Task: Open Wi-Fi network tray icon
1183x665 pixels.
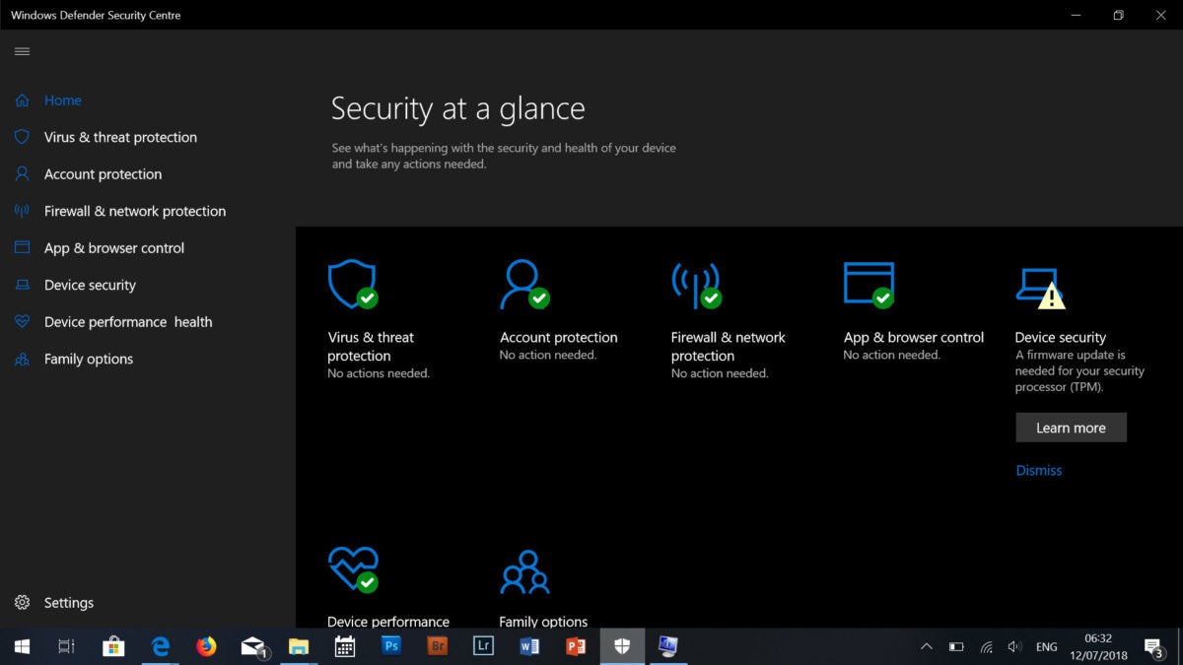Action: click(x=986, y=647)
